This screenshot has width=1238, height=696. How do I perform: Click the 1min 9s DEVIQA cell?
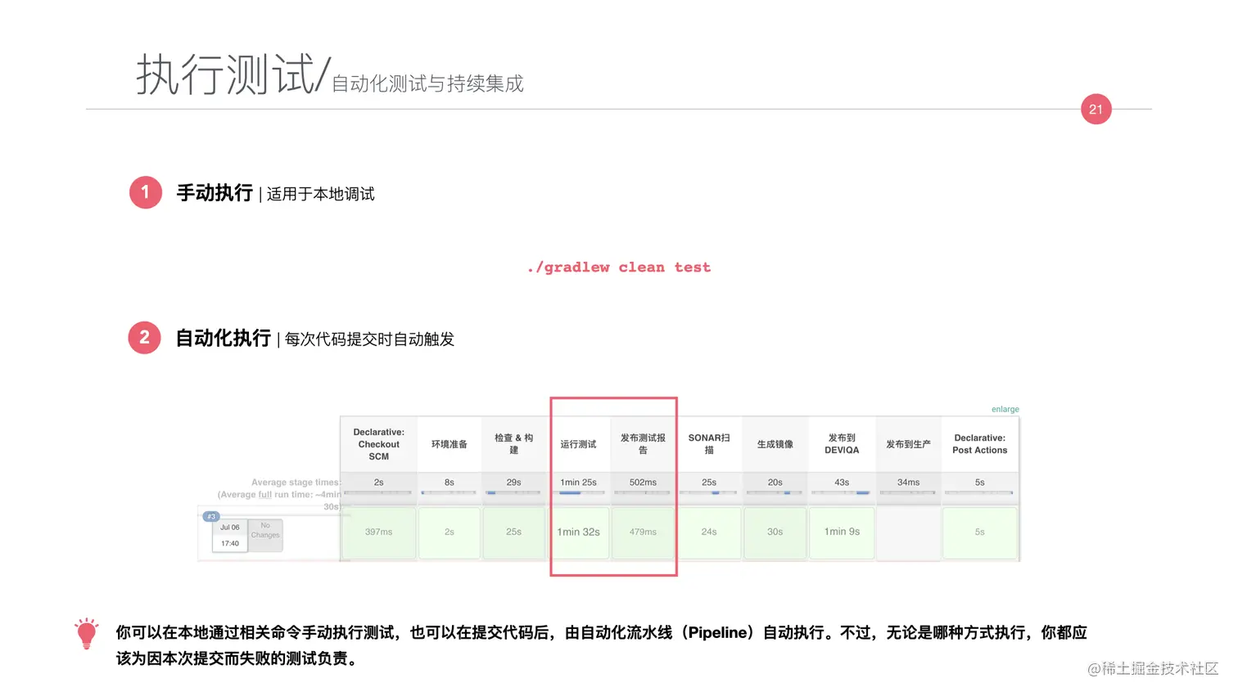pos(842,532)
